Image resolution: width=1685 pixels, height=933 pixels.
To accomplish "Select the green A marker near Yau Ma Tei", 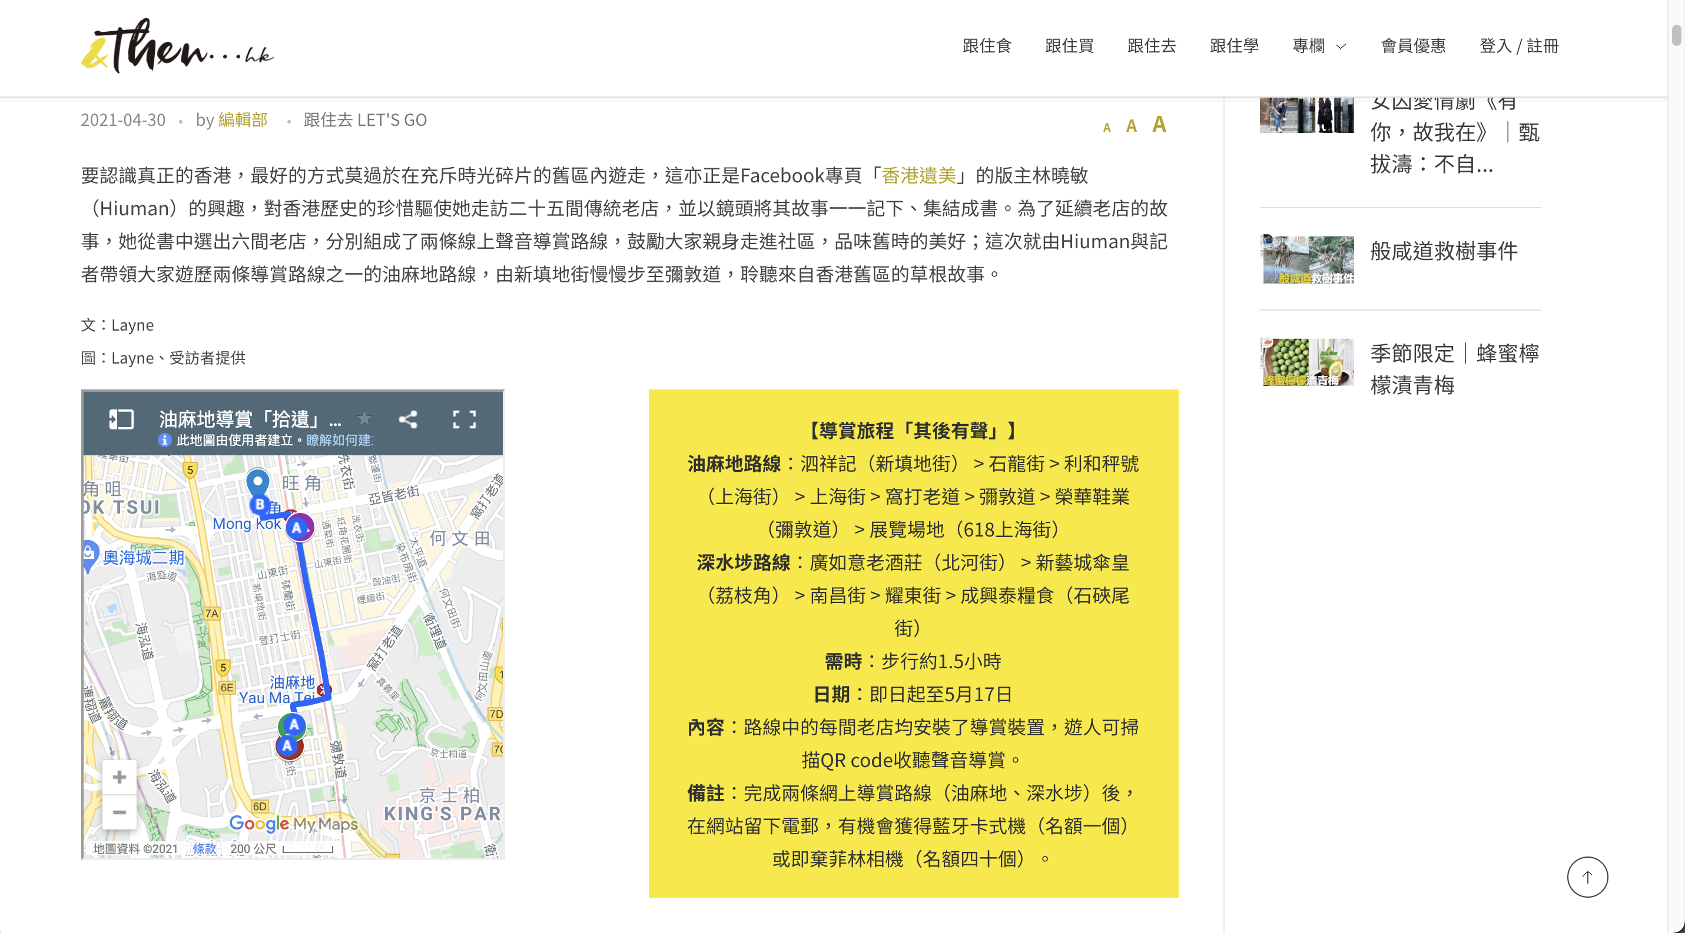I will pyautogui.click(x=294, y=725).
